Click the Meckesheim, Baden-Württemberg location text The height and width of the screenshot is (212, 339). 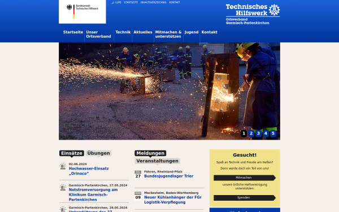171,193
